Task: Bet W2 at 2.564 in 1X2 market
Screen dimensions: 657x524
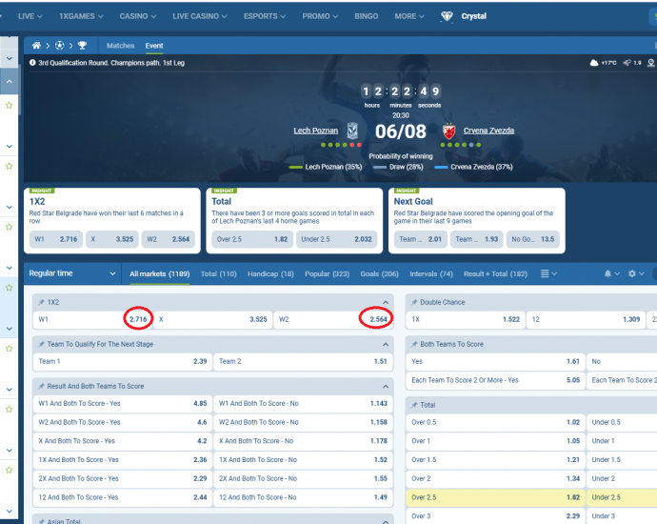Action: 333,319
